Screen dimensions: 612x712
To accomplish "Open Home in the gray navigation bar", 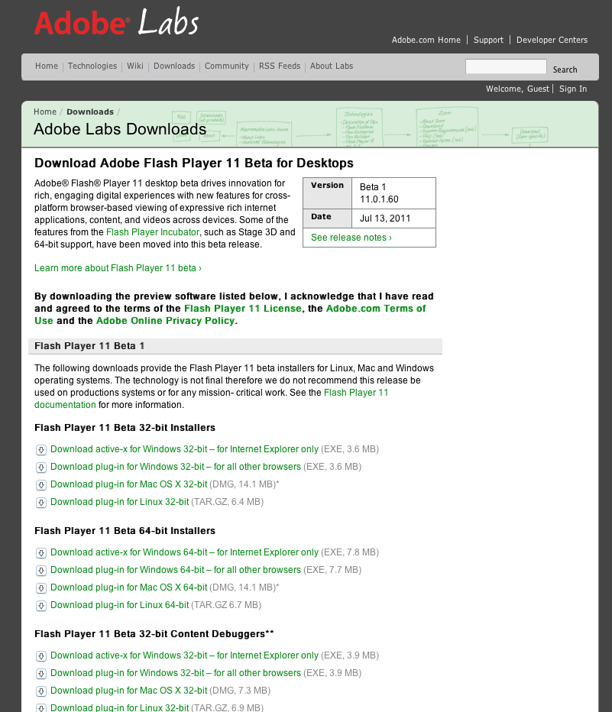I will (x=47, y=66).
